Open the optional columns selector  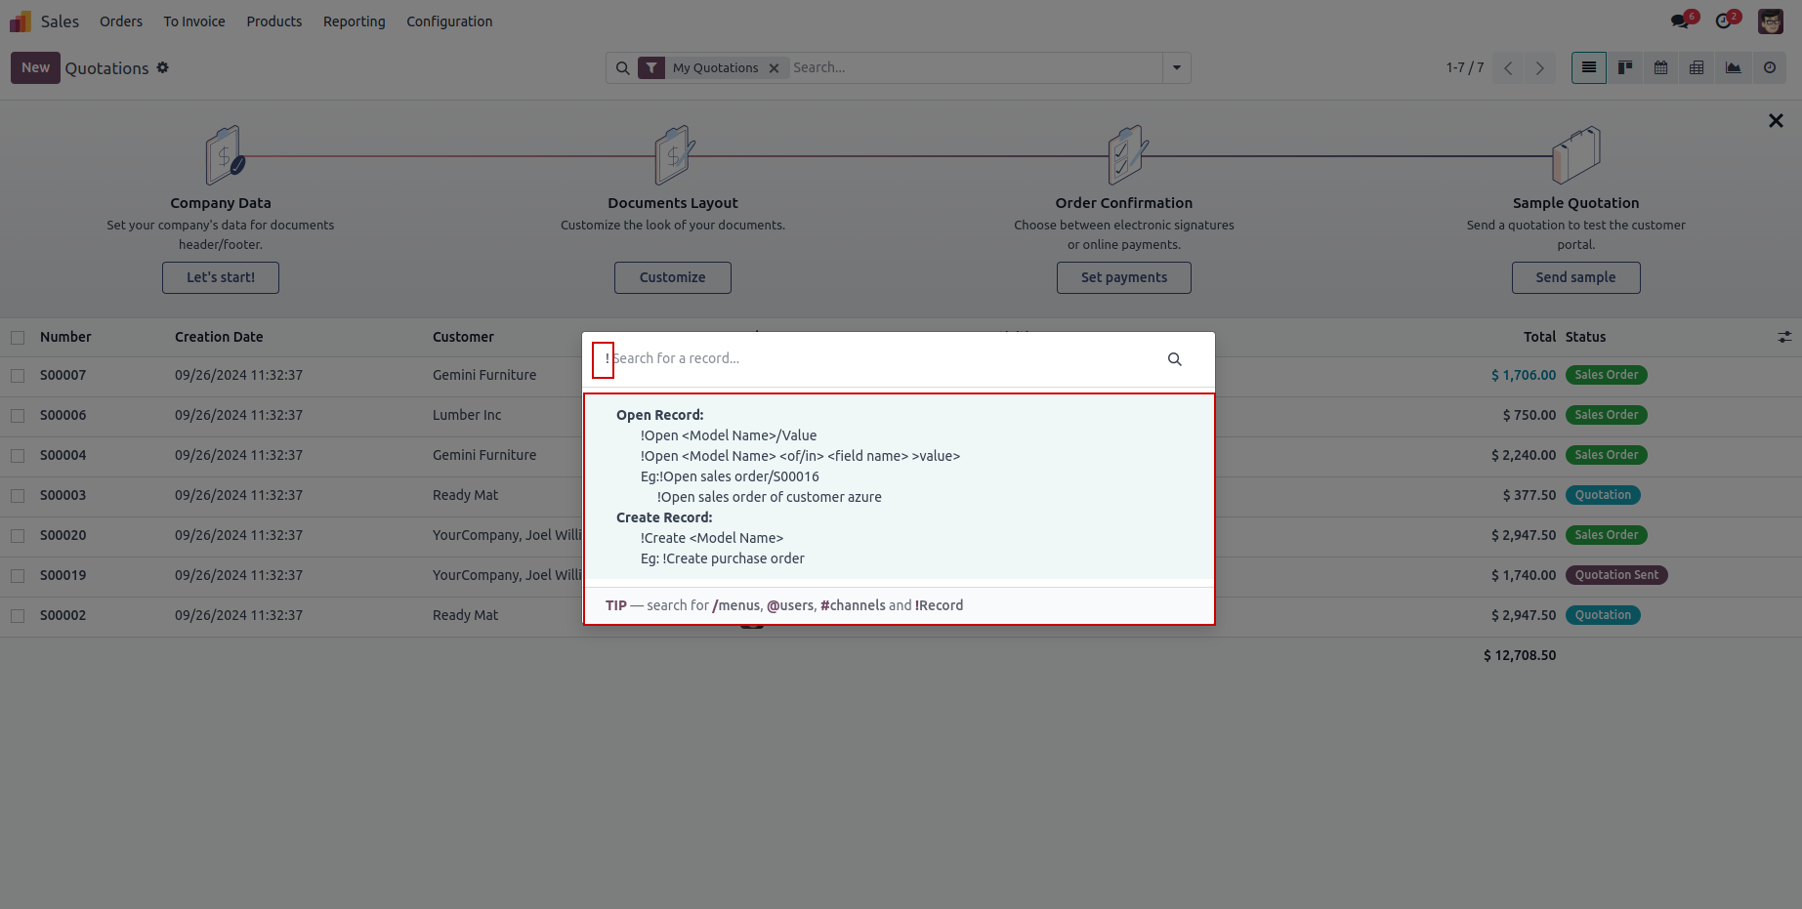(x=1784, y=337)
